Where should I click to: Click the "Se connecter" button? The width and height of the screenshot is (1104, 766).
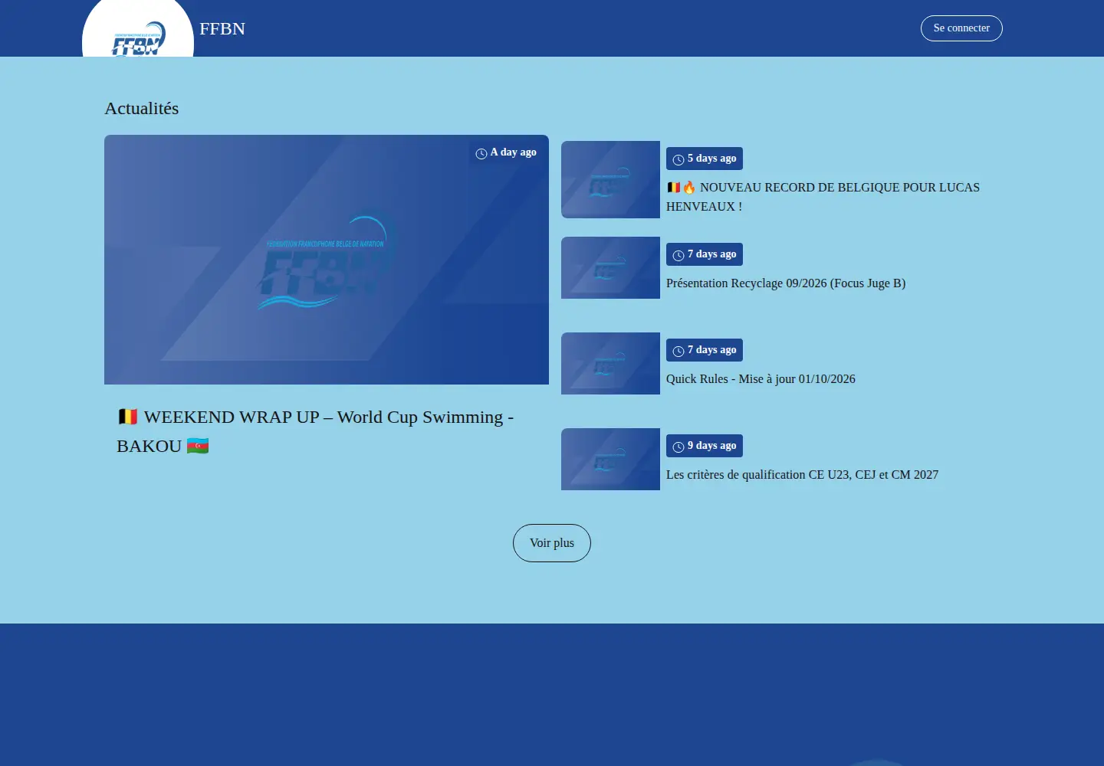961,28
